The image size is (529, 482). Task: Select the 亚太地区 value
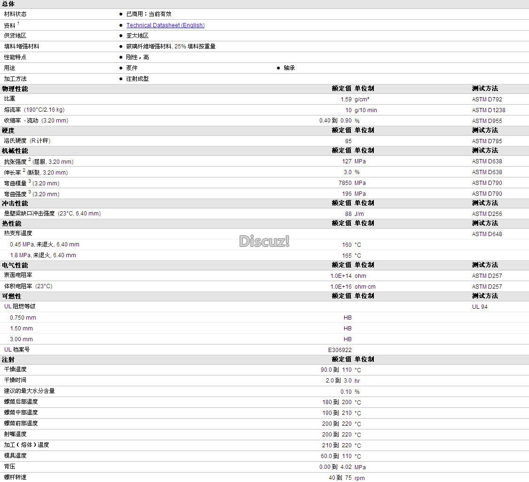[x=137, y=36]
